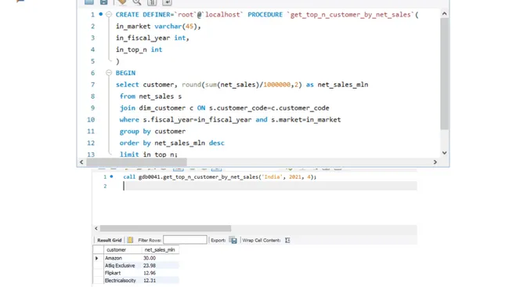Click the query editor horizontal scrollbar thumb
This screenshot has width=509, height=287.
click(165, 228)
